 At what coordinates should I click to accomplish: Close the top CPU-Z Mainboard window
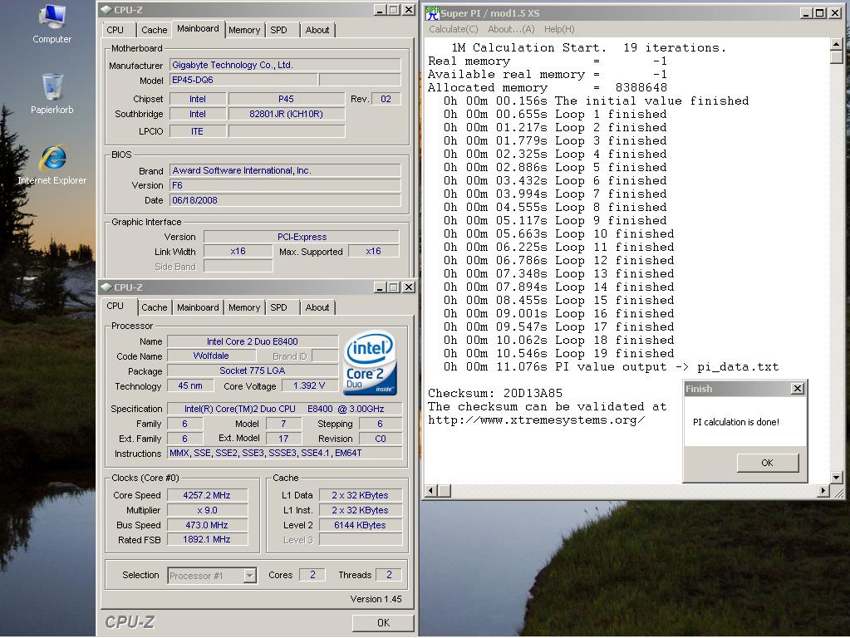[x=409, y=10]
